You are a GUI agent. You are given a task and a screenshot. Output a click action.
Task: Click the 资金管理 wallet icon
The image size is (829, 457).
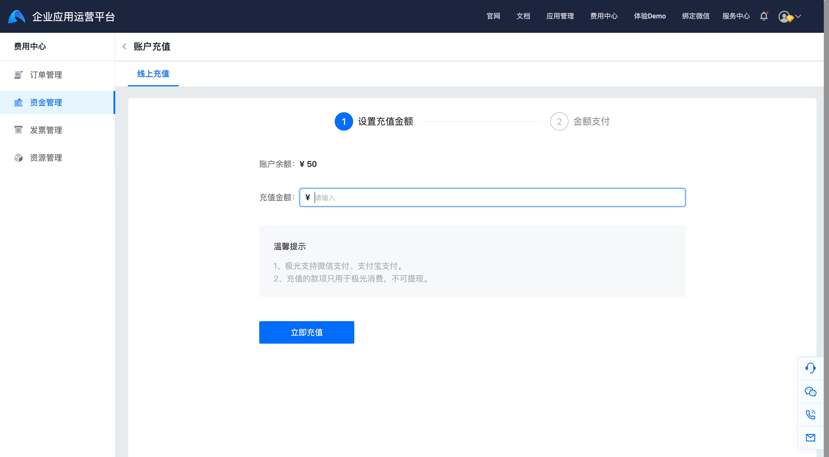[x=18, y=102]
